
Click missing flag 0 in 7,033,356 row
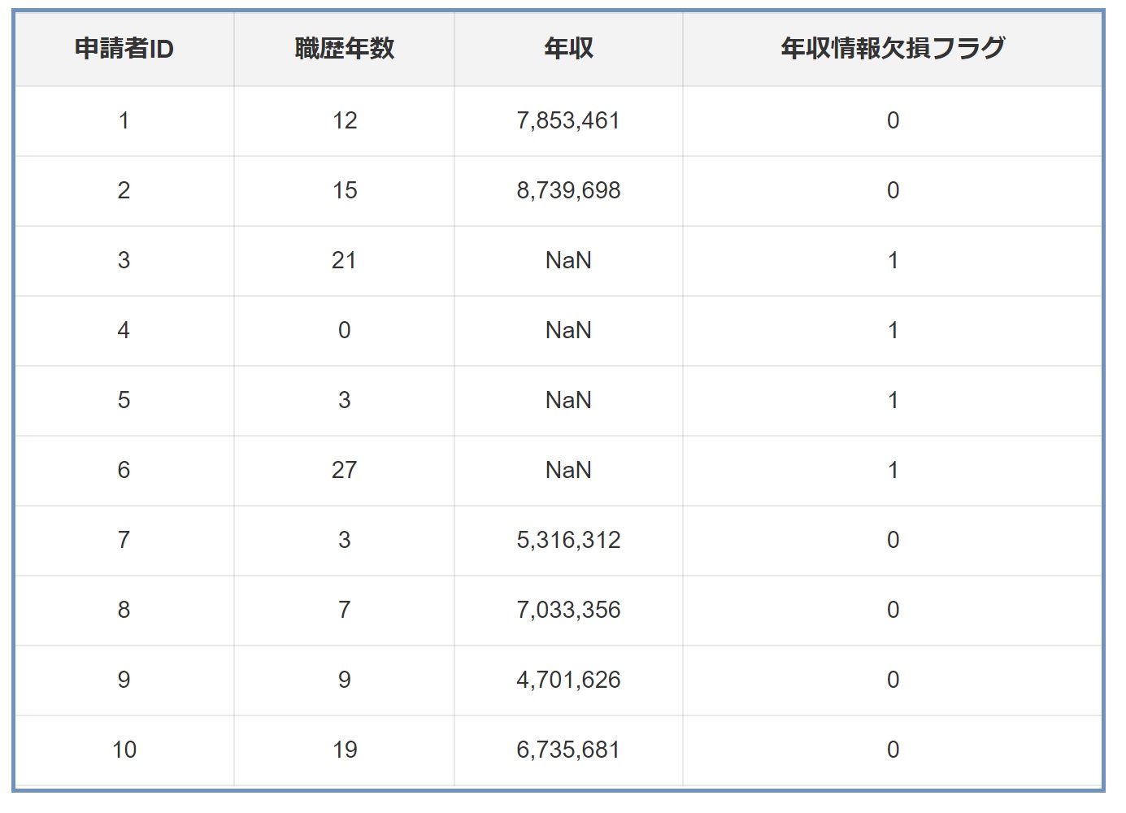pos(893,611)
